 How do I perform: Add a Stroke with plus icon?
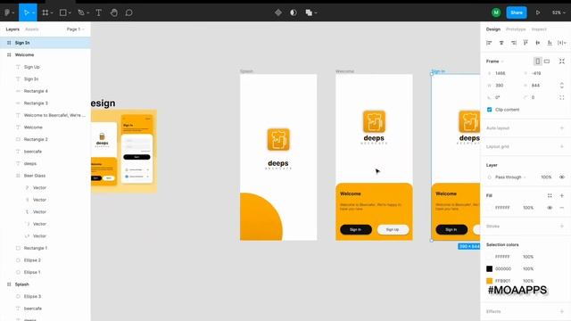[x=562, y=226]
